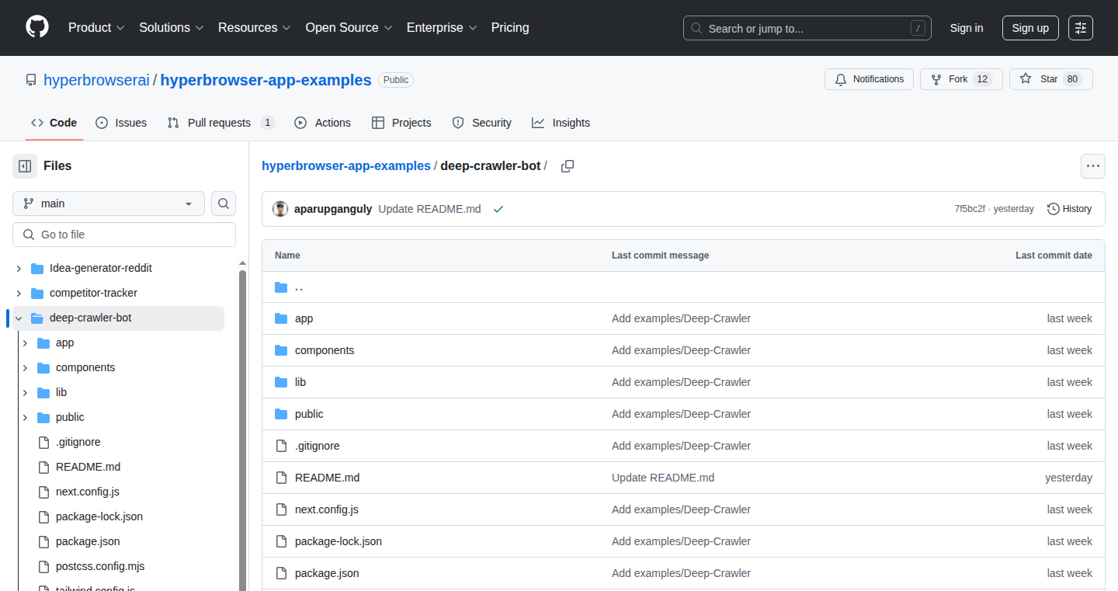Click next.config.js file icon in table
The width and height of the screenshot is (1118, 591).
[281, 509]
